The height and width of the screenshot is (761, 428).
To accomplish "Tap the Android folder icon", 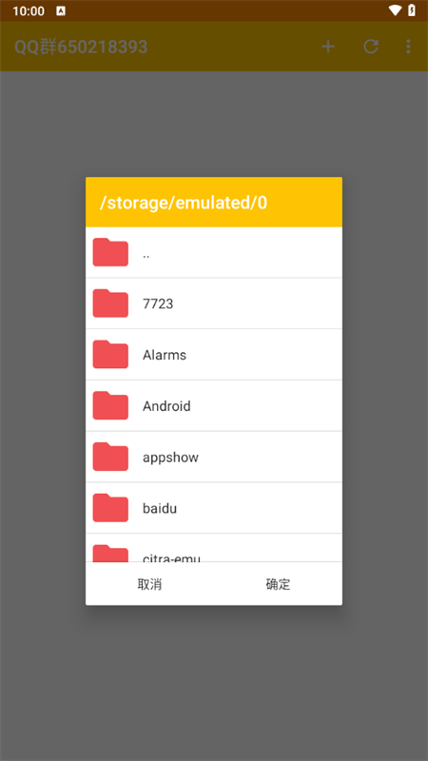I will coord(110,405).
